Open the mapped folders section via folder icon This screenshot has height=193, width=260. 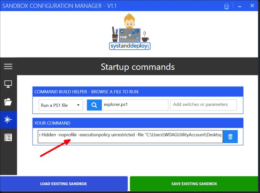[x=8, y=102]
